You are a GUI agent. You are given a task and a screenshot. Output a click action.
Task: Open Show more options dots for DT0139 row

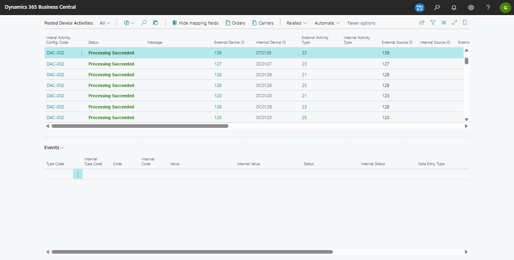tap(82, 53)
